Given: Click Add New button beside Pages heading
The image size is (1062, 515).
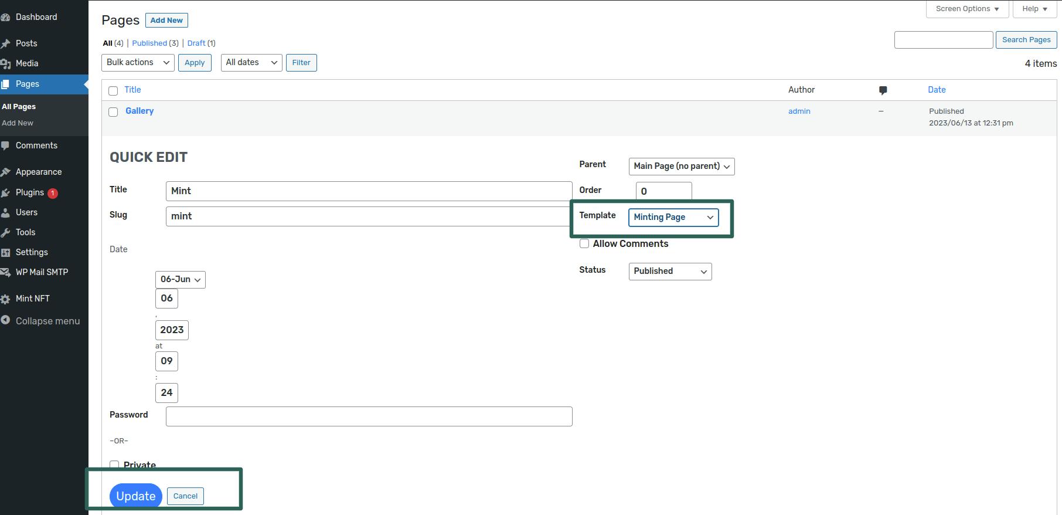Looking at the screenshot, I should coord(166,20).
